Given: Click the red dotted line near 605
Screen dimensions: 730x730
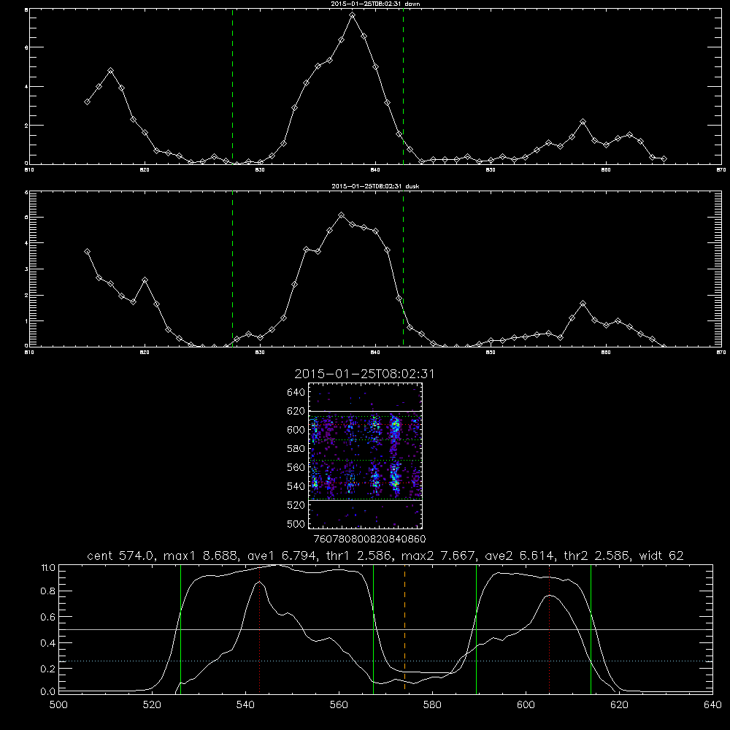Looking at the screenshot, I should click(550, 629).
